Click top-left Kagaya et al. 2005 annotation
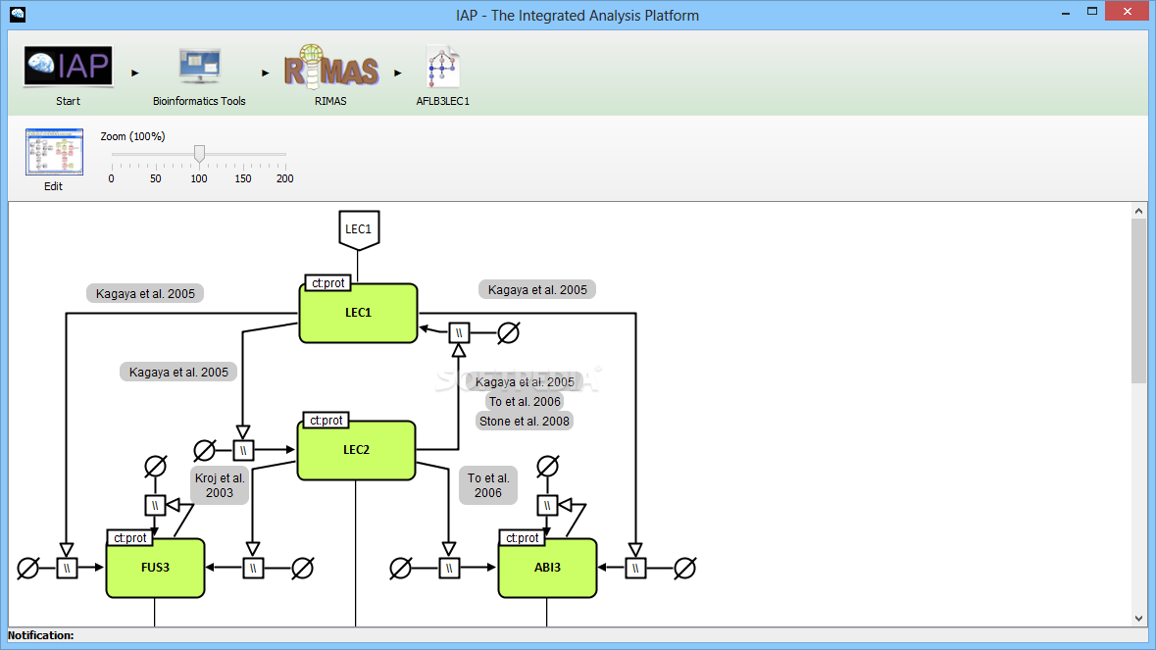 click(145, 293)
